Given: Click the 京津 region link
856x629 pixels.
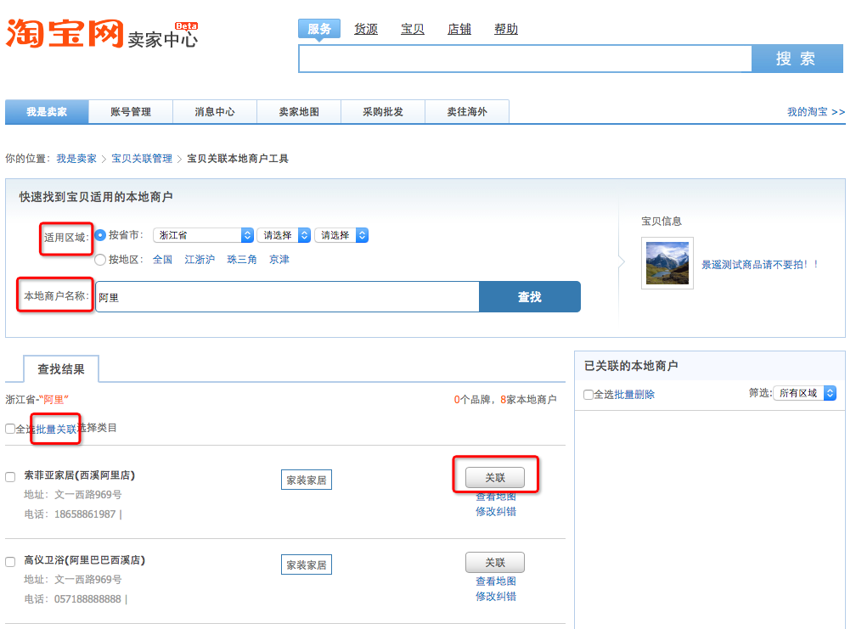Looking at the screenshot, I should [x=279, y=260].
